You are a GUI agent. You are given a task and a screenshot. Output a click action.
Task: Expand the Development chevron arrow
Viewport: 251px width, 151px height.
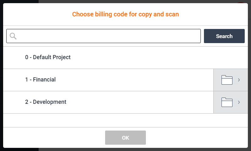point(239,102)
